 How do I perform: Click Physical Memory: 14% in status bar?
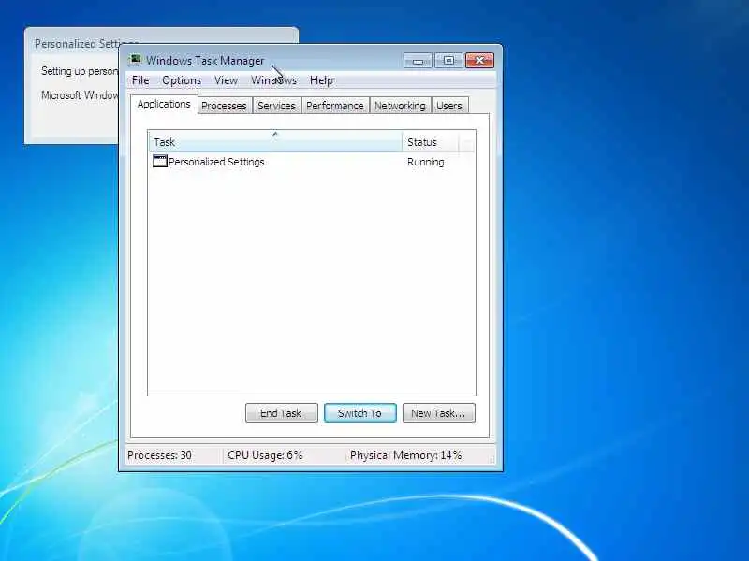pos(406,455)
